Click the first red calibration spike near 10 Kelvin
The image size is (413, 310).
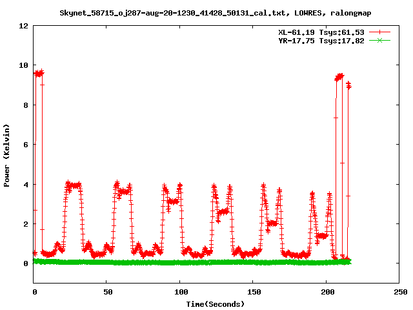point(39,74)
